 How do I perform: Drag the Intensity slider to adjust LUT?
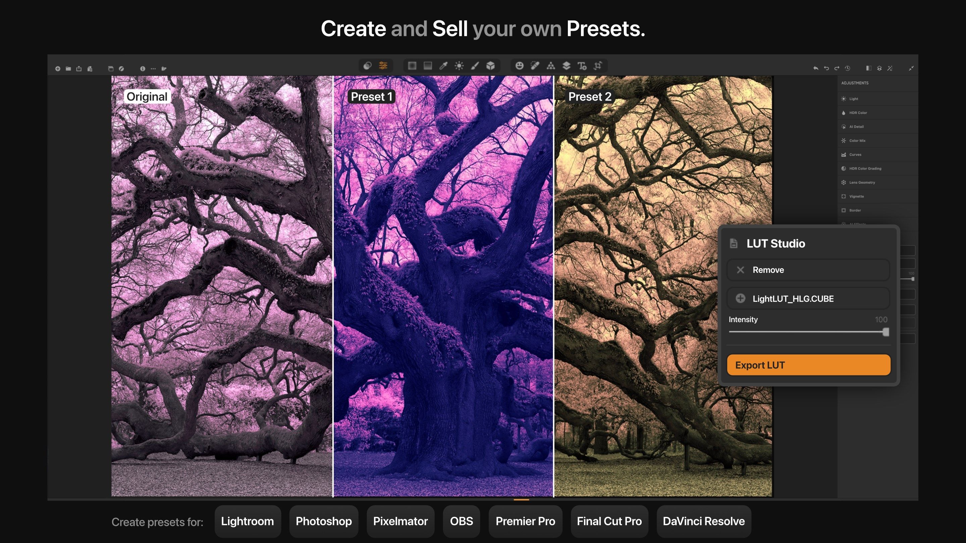[x=885, y=332]
